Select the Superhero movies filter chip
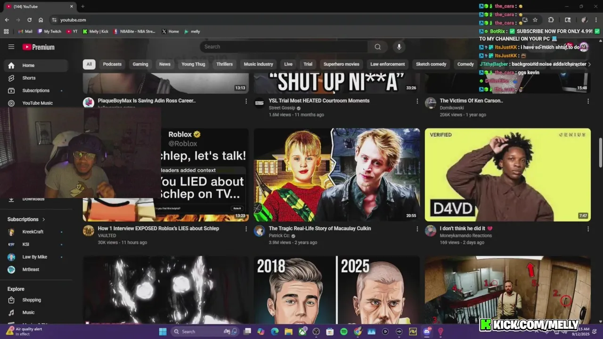 342,64
